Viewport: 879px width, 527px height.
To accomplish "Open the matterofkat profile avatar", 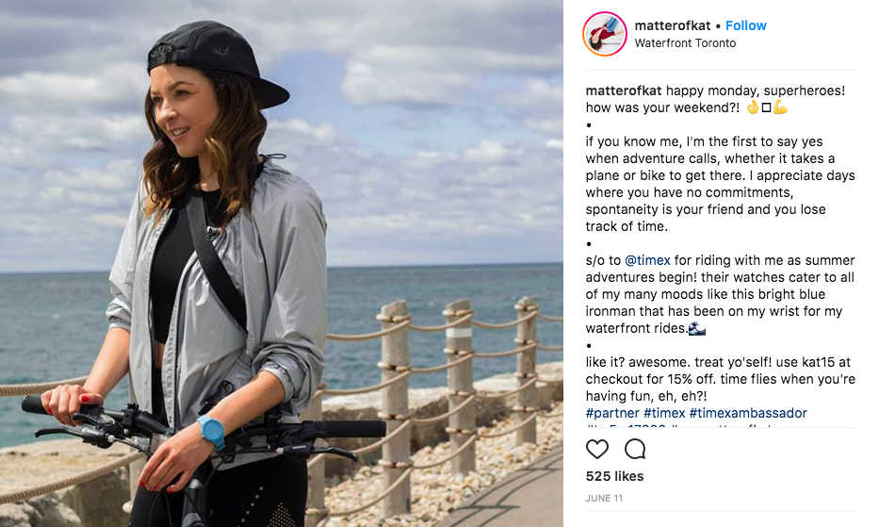I will click(x=604, y=34).
